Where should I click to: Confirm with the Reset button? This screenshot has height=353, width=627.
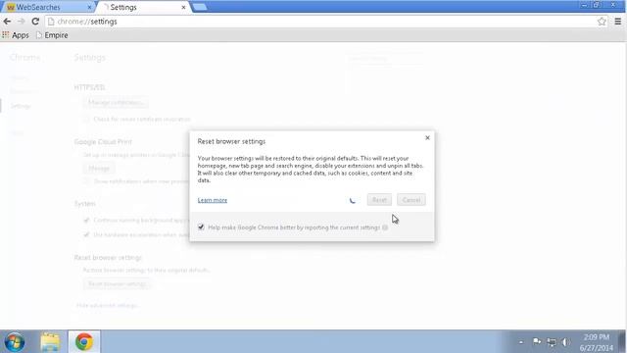click(x=379, y=200)
